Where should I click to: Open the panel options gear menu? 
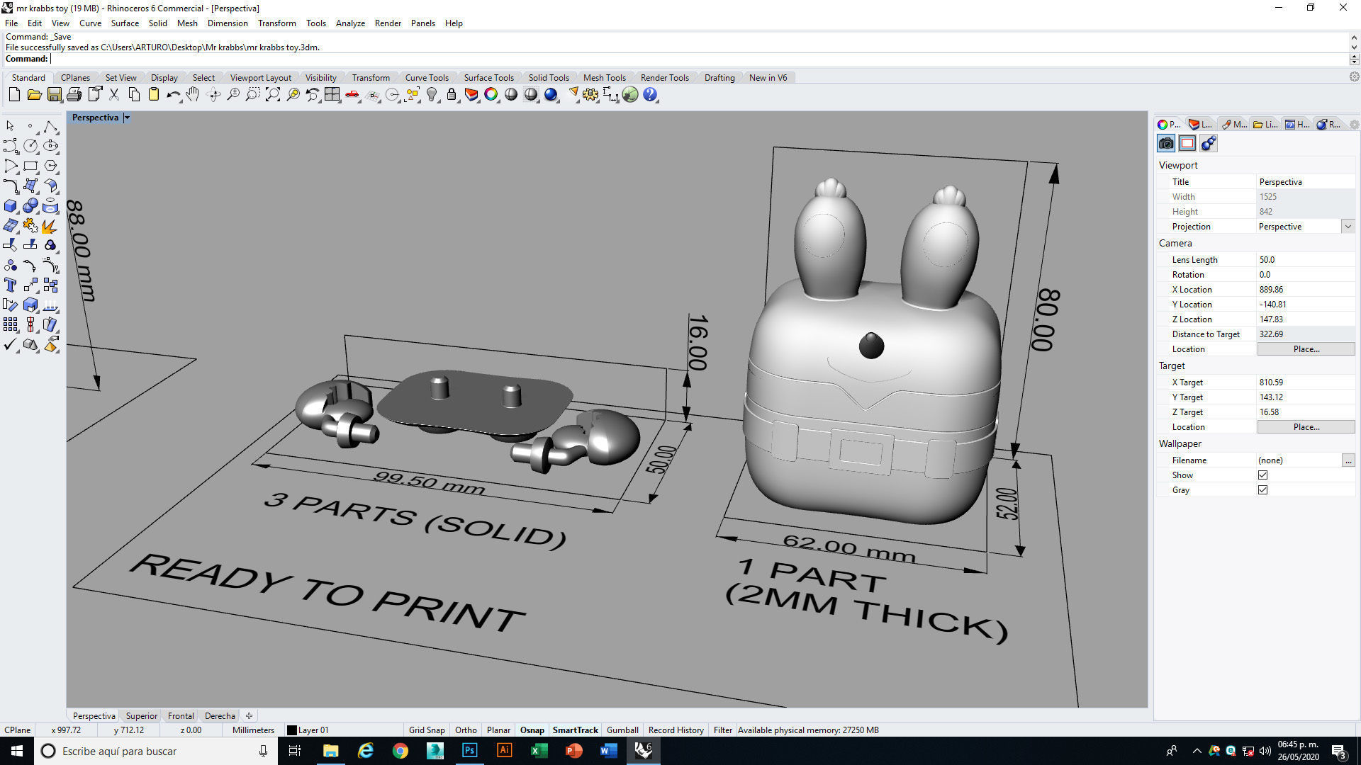(1354, 125)
